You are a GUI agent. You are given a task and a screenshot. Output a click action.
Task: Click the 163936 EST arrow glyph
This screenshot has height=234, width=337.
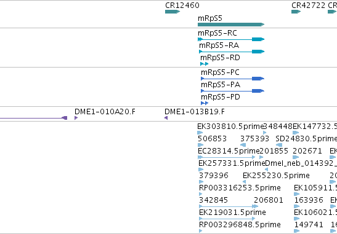(297, 206)
